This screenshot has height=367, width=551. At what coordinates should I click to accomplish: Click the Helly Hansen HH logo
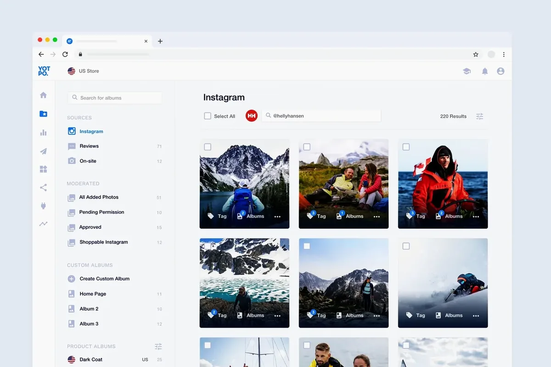252,116
